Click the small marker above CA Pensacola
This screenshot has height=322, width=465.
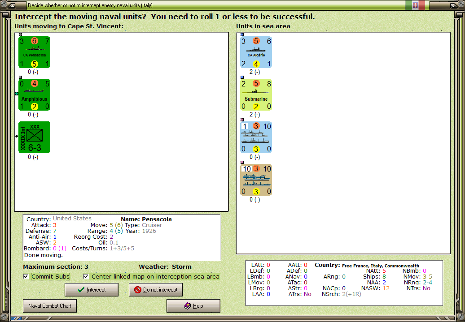[20, 34]
